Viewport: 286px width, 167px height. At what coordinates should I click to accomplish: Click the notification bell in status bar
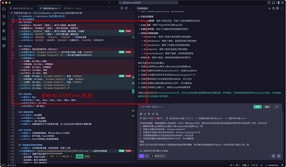tap(282, 165)
